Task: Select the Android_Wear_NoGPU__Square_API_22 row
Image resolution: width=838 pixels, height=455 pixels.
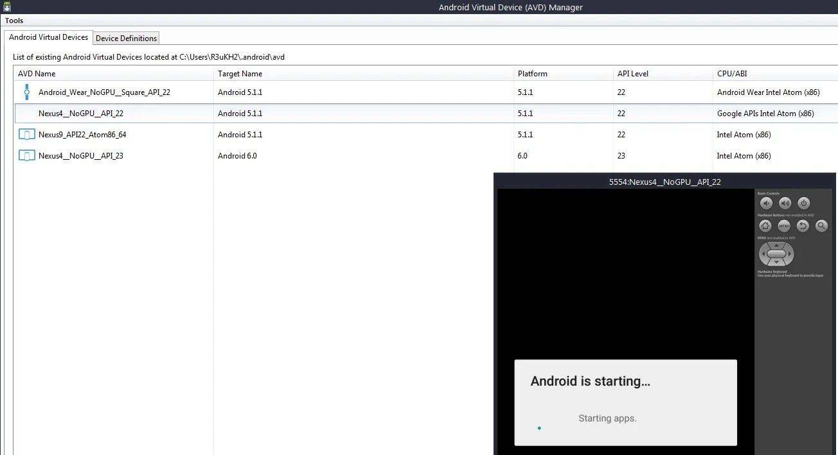Action: pyautogui.click(x=426, y=92)
